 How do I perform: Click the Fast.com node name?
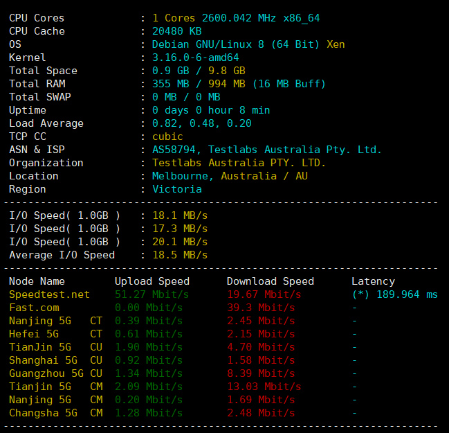tap(34, 308)
